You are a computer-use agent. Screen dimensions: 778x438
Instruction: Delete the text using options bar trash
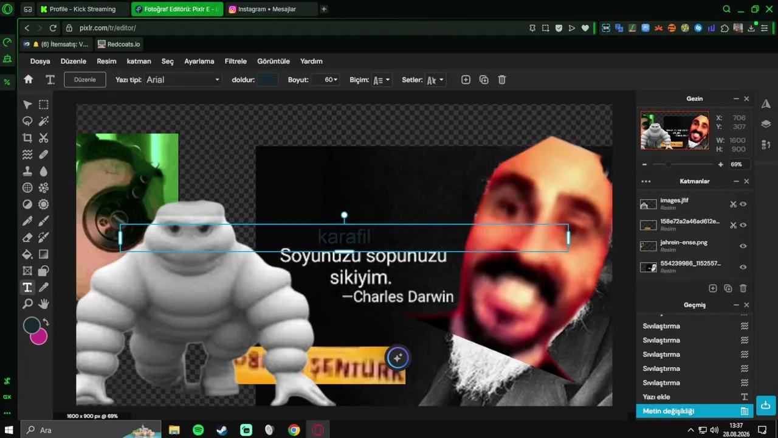pyautogui.click(x=502, y=80)
